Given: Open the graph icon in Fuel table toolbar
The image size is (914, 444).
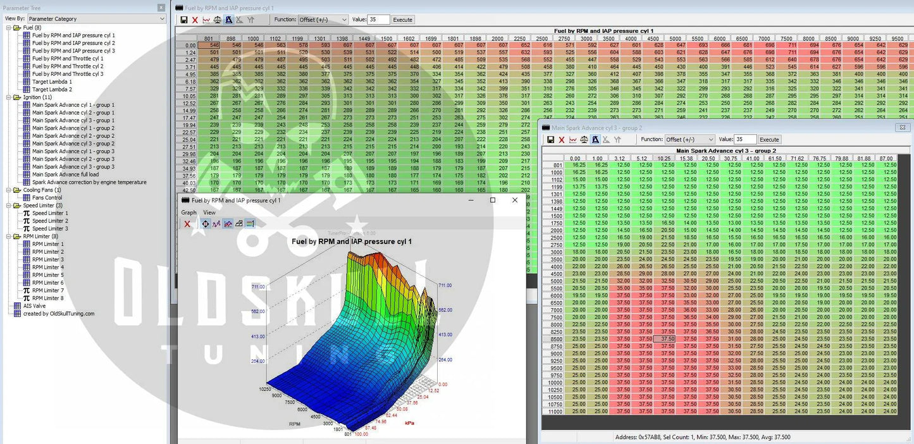Looking at the screenshot, I should 206,20.
